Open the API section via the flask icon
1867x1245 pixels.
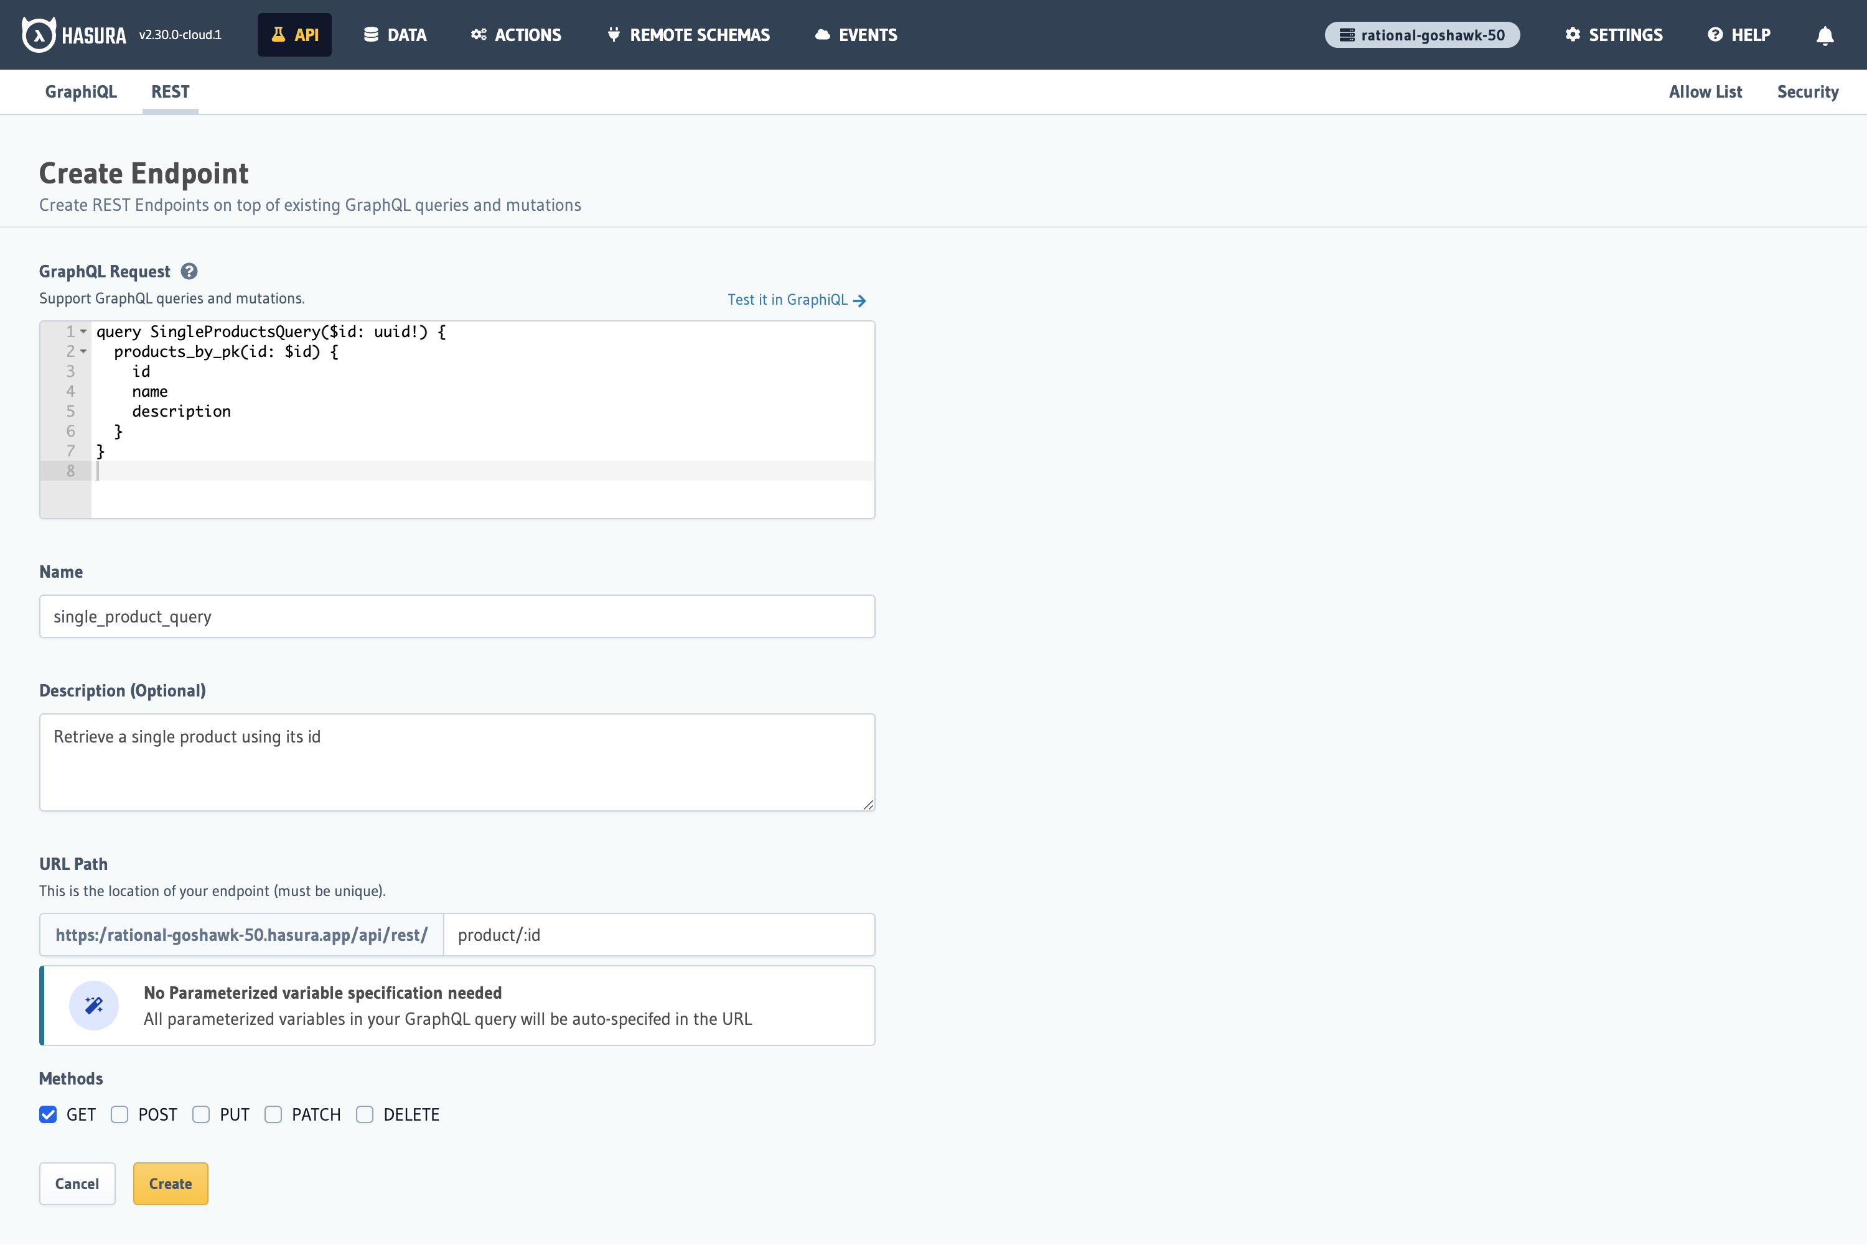[278, 34]
